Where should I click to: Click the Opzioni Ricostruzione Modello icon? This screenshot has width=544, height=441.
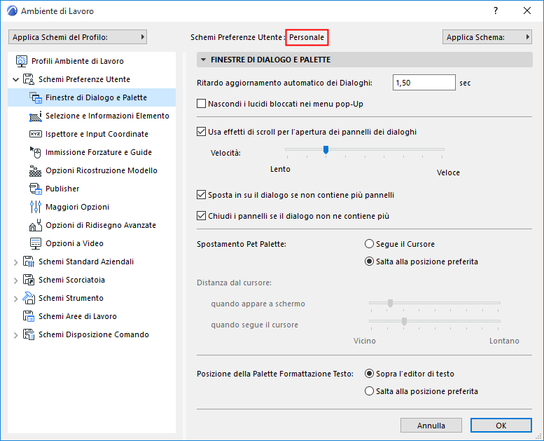pyautogui.click(x=36, y=170)
